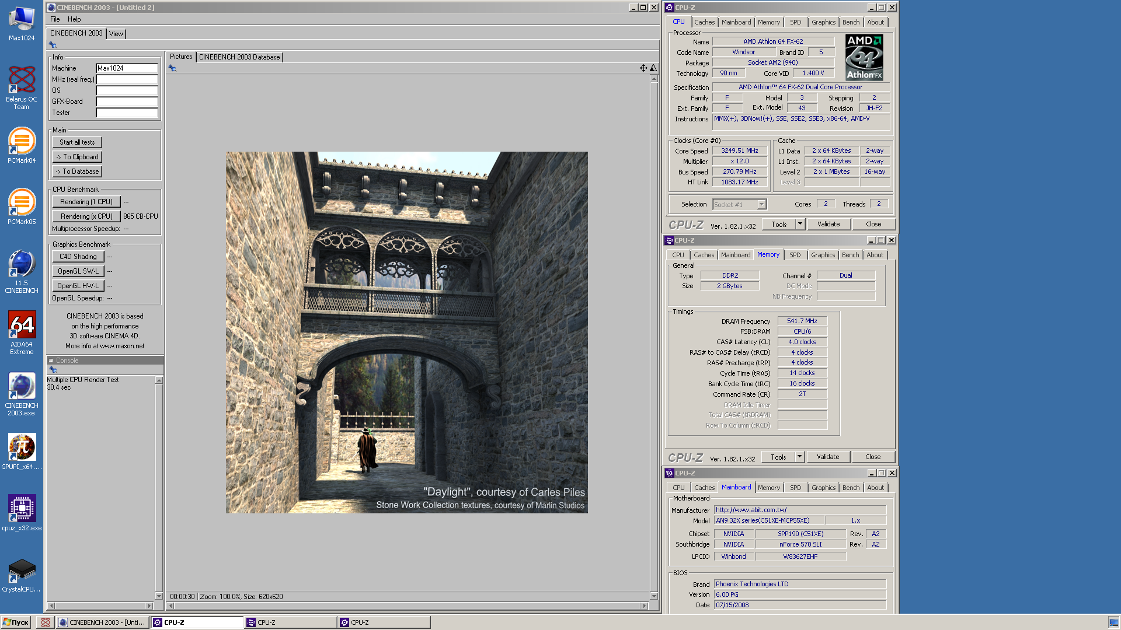Open cpuz_x32.exe desktop icon
The height and width of the screenshot is (630, 1121).
(22, 513)
